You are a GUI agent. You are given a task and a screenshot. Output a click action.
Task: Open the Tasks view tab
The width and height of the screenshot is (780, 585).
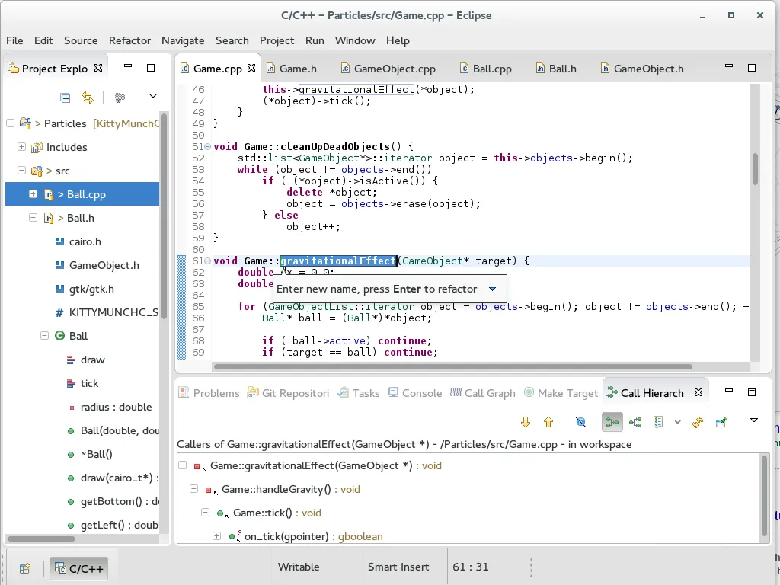click(x=359, y=393)
